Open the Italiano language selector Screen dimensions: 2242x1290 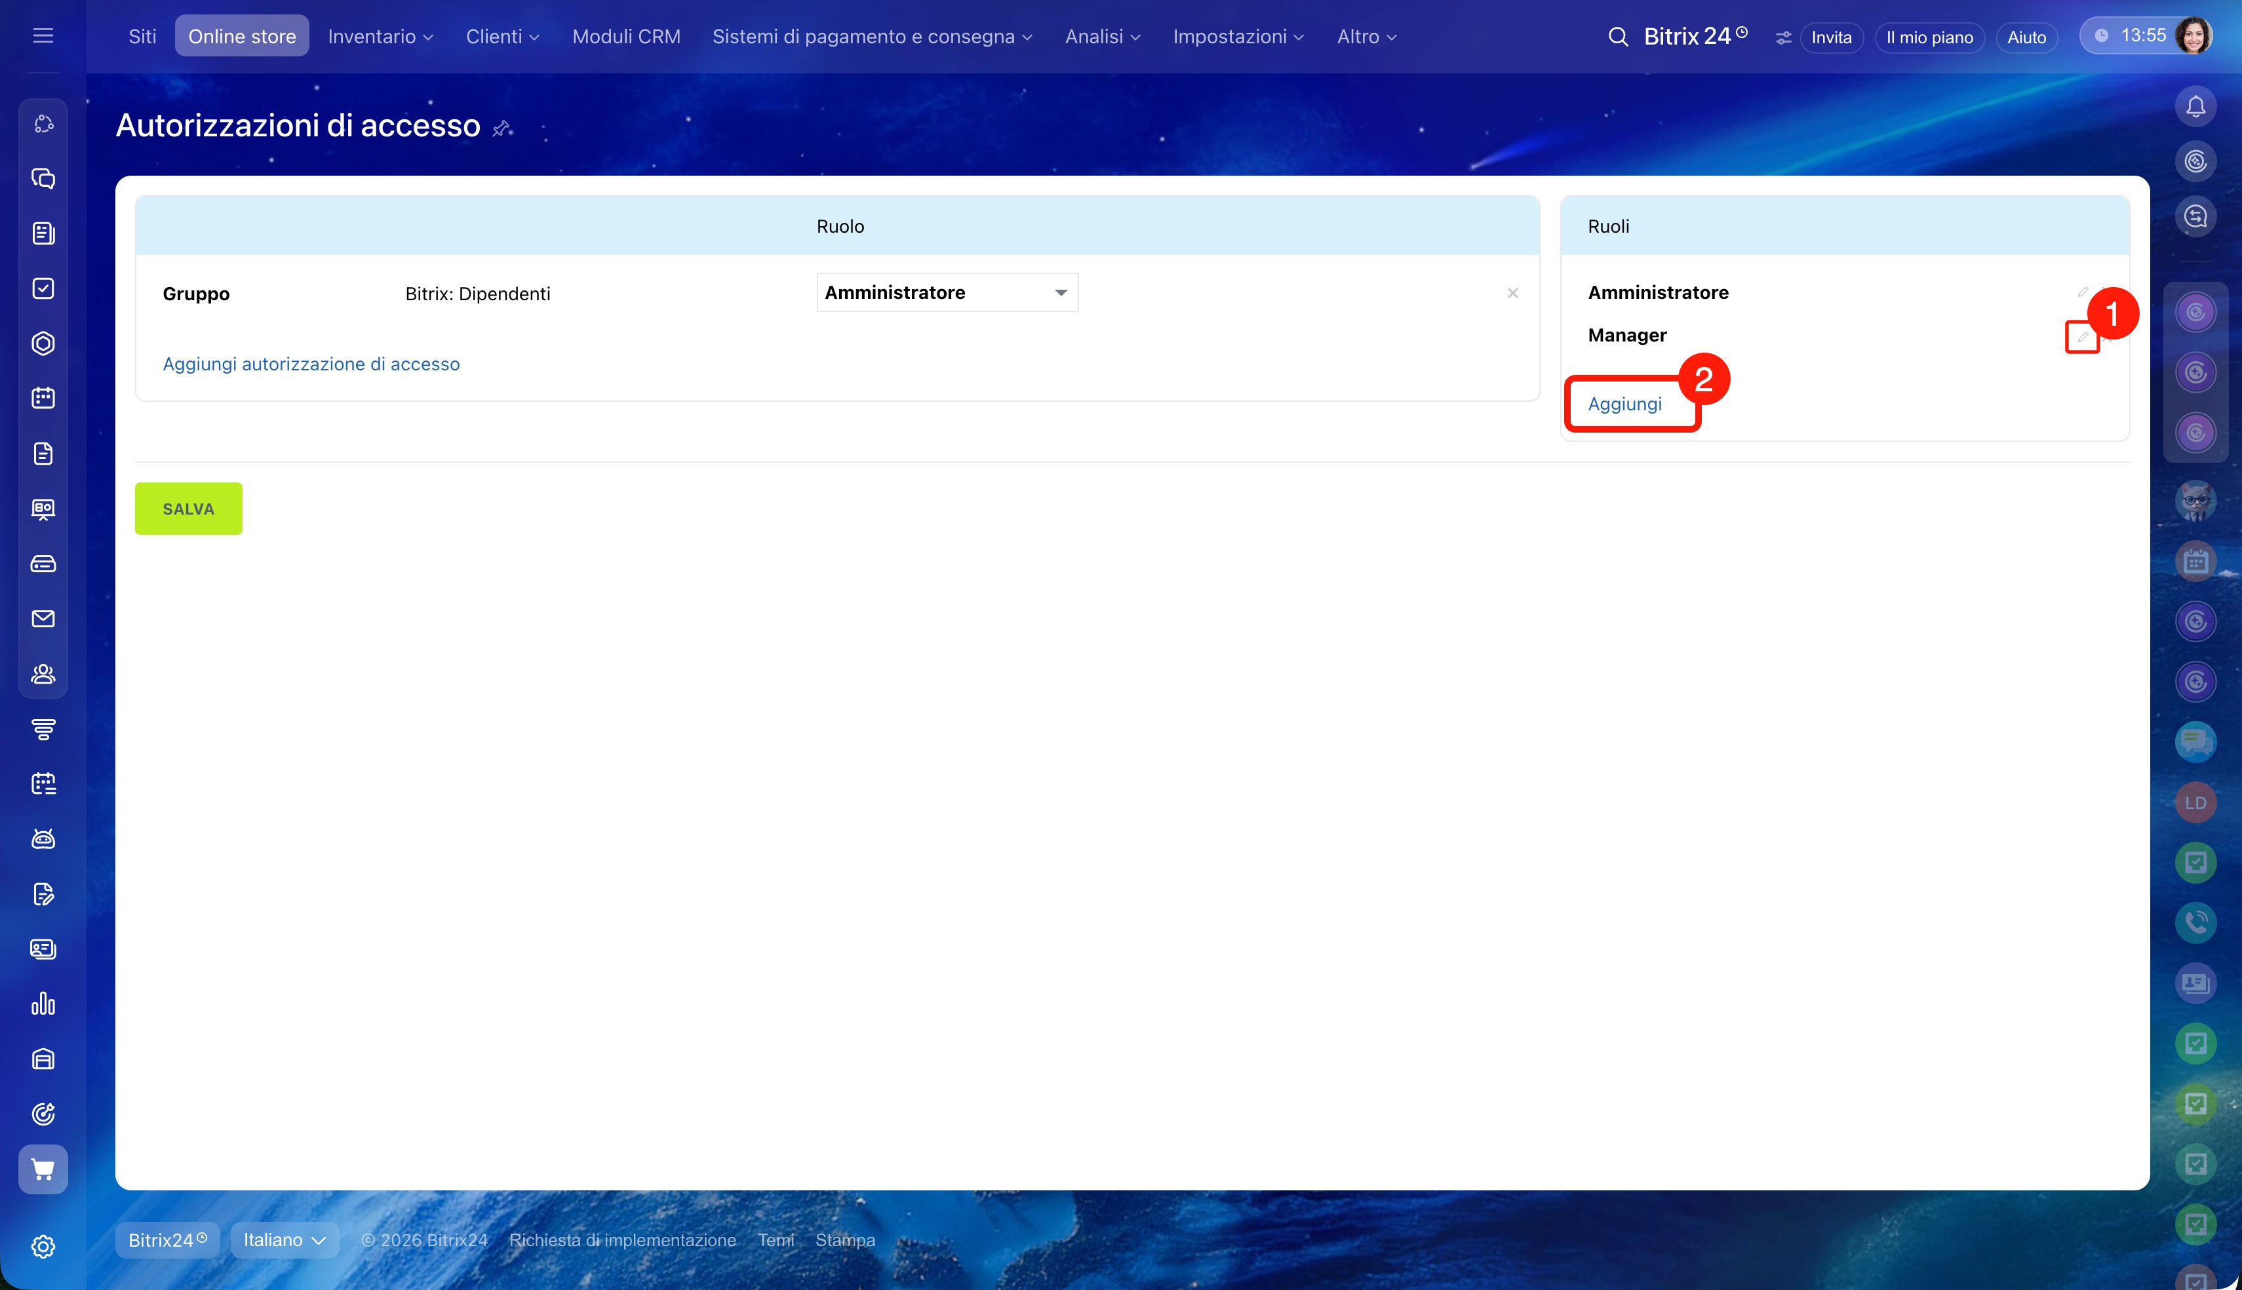283,1240
